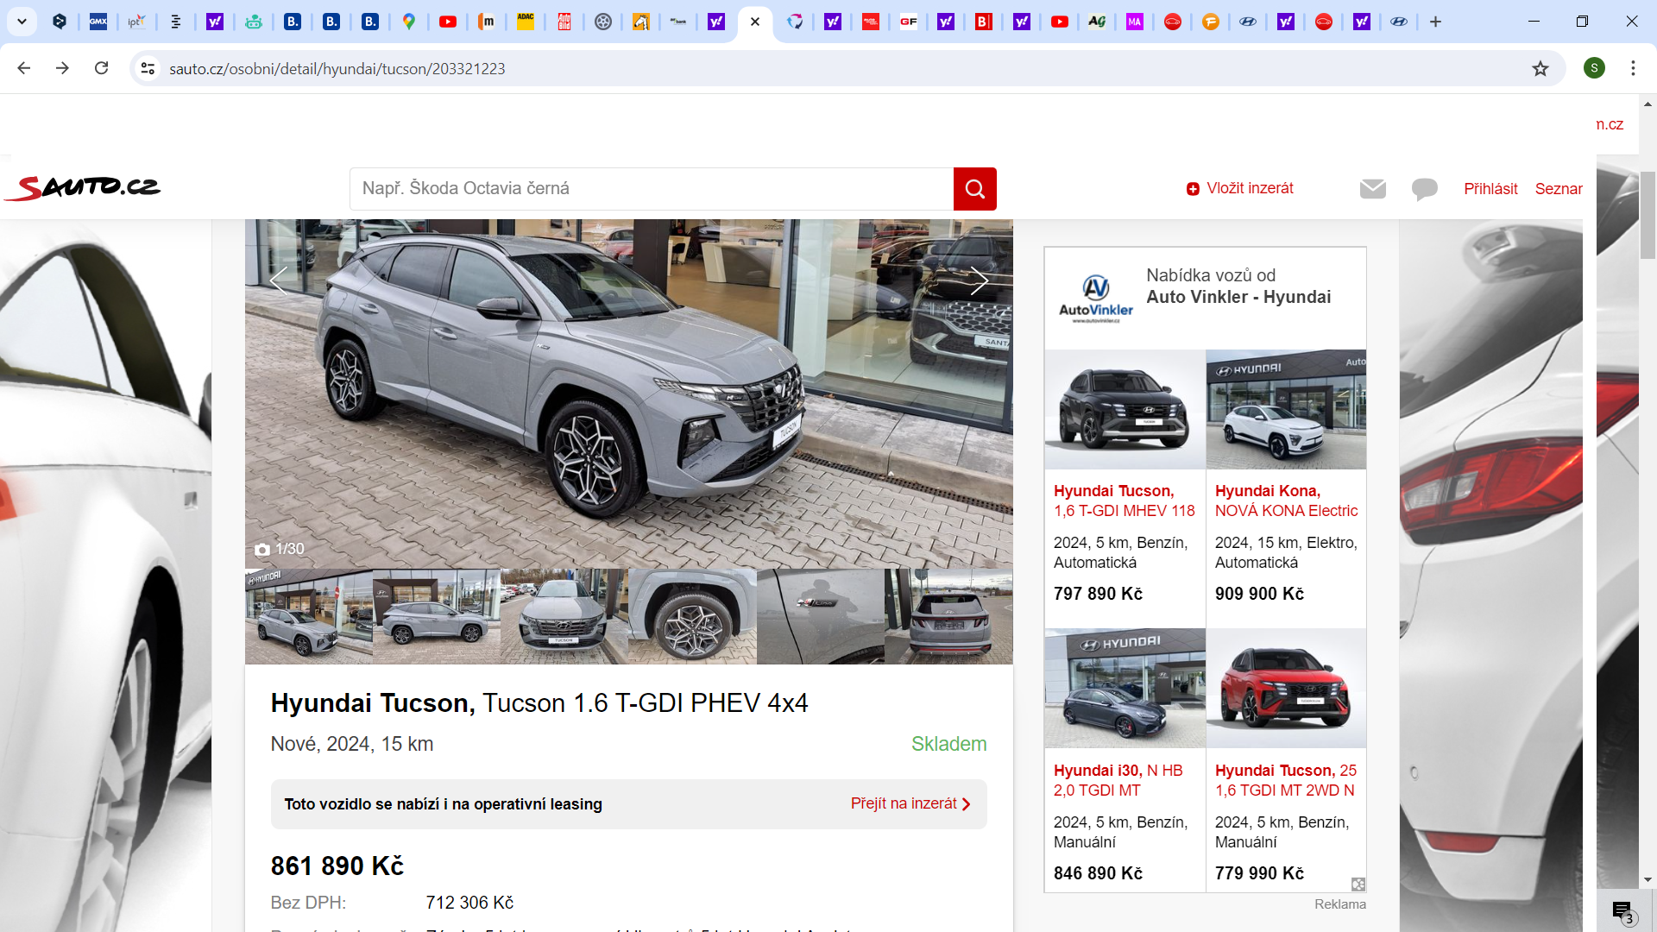This screenshot has width=1657, height=932.
Task: Click the 846 890 Kč price
Action: [1098, 873]
